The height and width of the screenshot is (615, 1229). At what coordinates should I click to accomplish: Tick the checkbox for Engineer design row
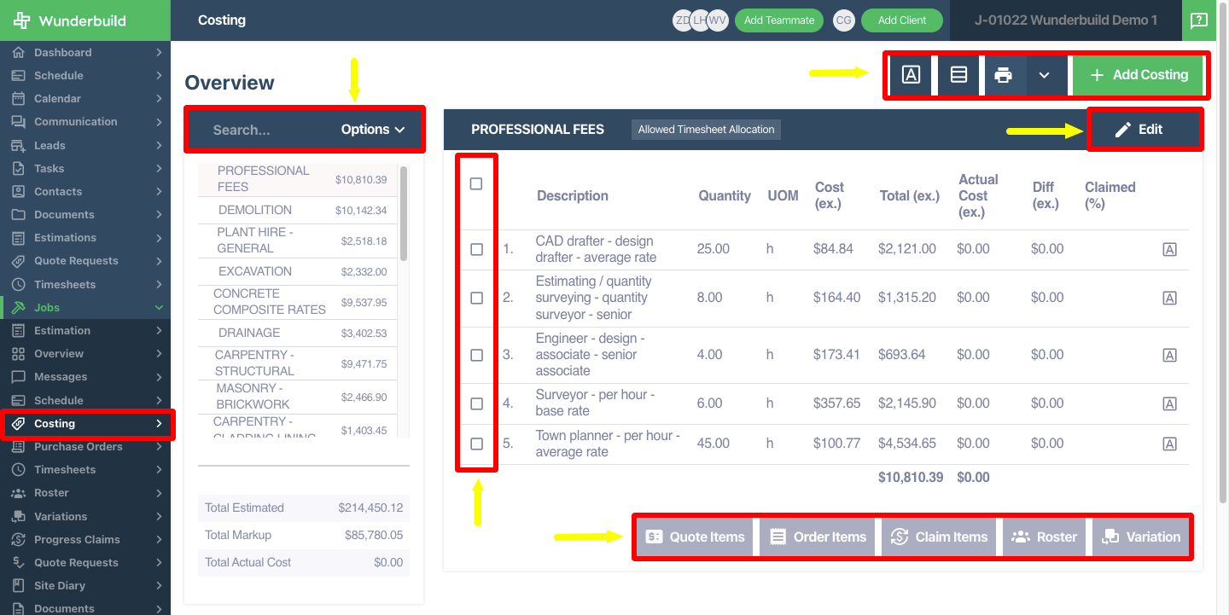(x=476, y=355)
